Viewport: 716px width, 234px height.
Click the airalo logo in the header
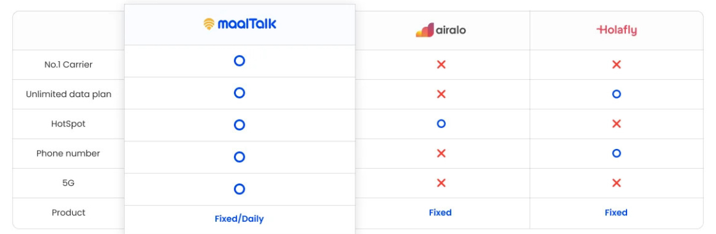(440, 30)
